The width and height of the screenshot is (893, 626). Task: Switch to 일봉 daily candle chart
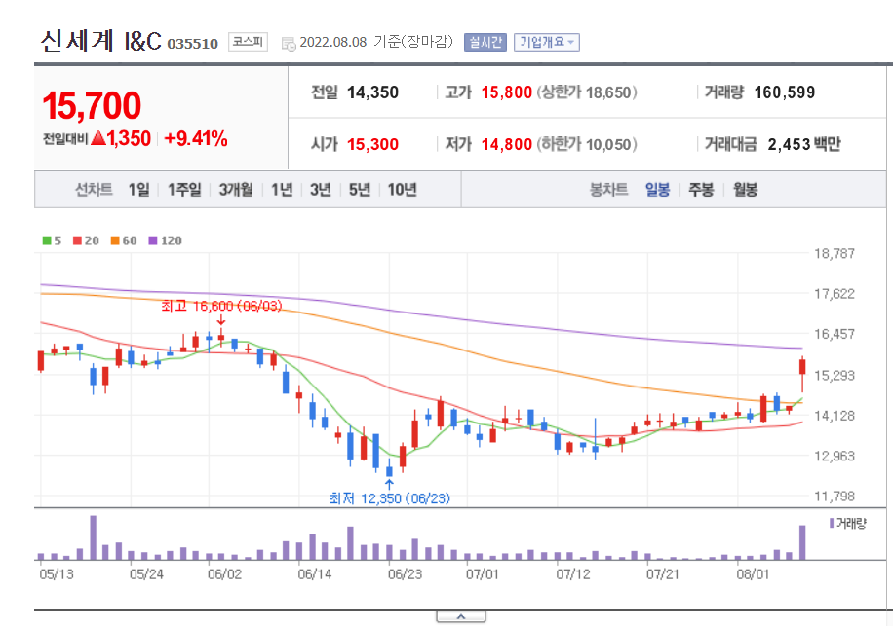coord(657,189)
